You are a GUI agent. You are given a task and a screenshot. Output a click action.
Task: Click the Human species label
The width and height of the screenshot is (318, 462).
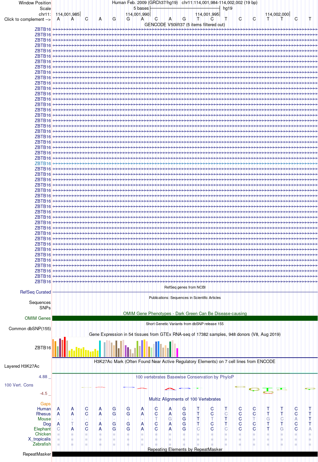[44, 409]
